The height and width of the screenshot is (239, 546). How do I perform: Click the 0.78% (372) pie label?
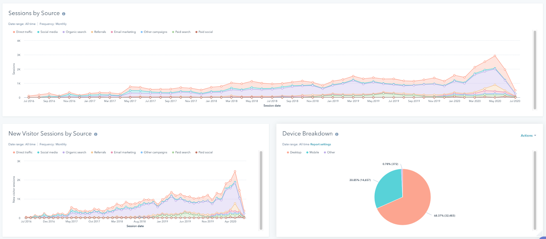(390, 164)
